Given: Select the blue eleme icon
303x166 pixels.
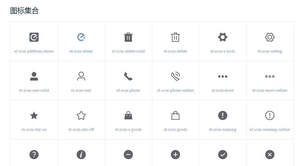Looking at the screenshot, I should [x=81, y=37].
